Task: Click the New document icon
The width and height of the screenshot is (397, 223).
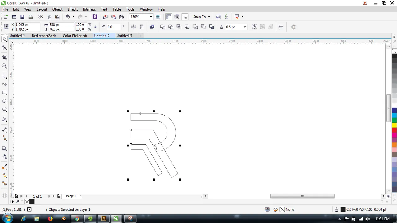Action: pyautogui.click(x=6, y=17)
